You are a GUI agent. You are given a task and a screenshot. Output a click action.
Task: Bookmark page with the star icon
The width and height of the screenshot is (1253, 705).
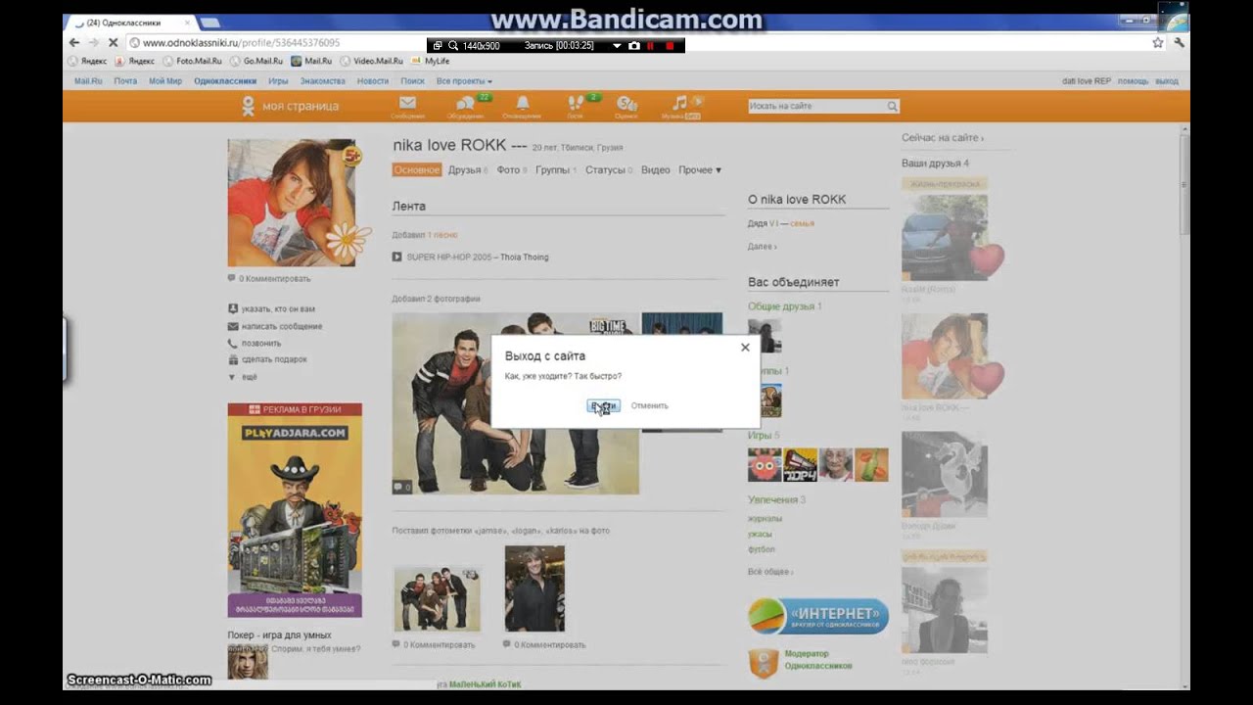(x=1158, y=43)
